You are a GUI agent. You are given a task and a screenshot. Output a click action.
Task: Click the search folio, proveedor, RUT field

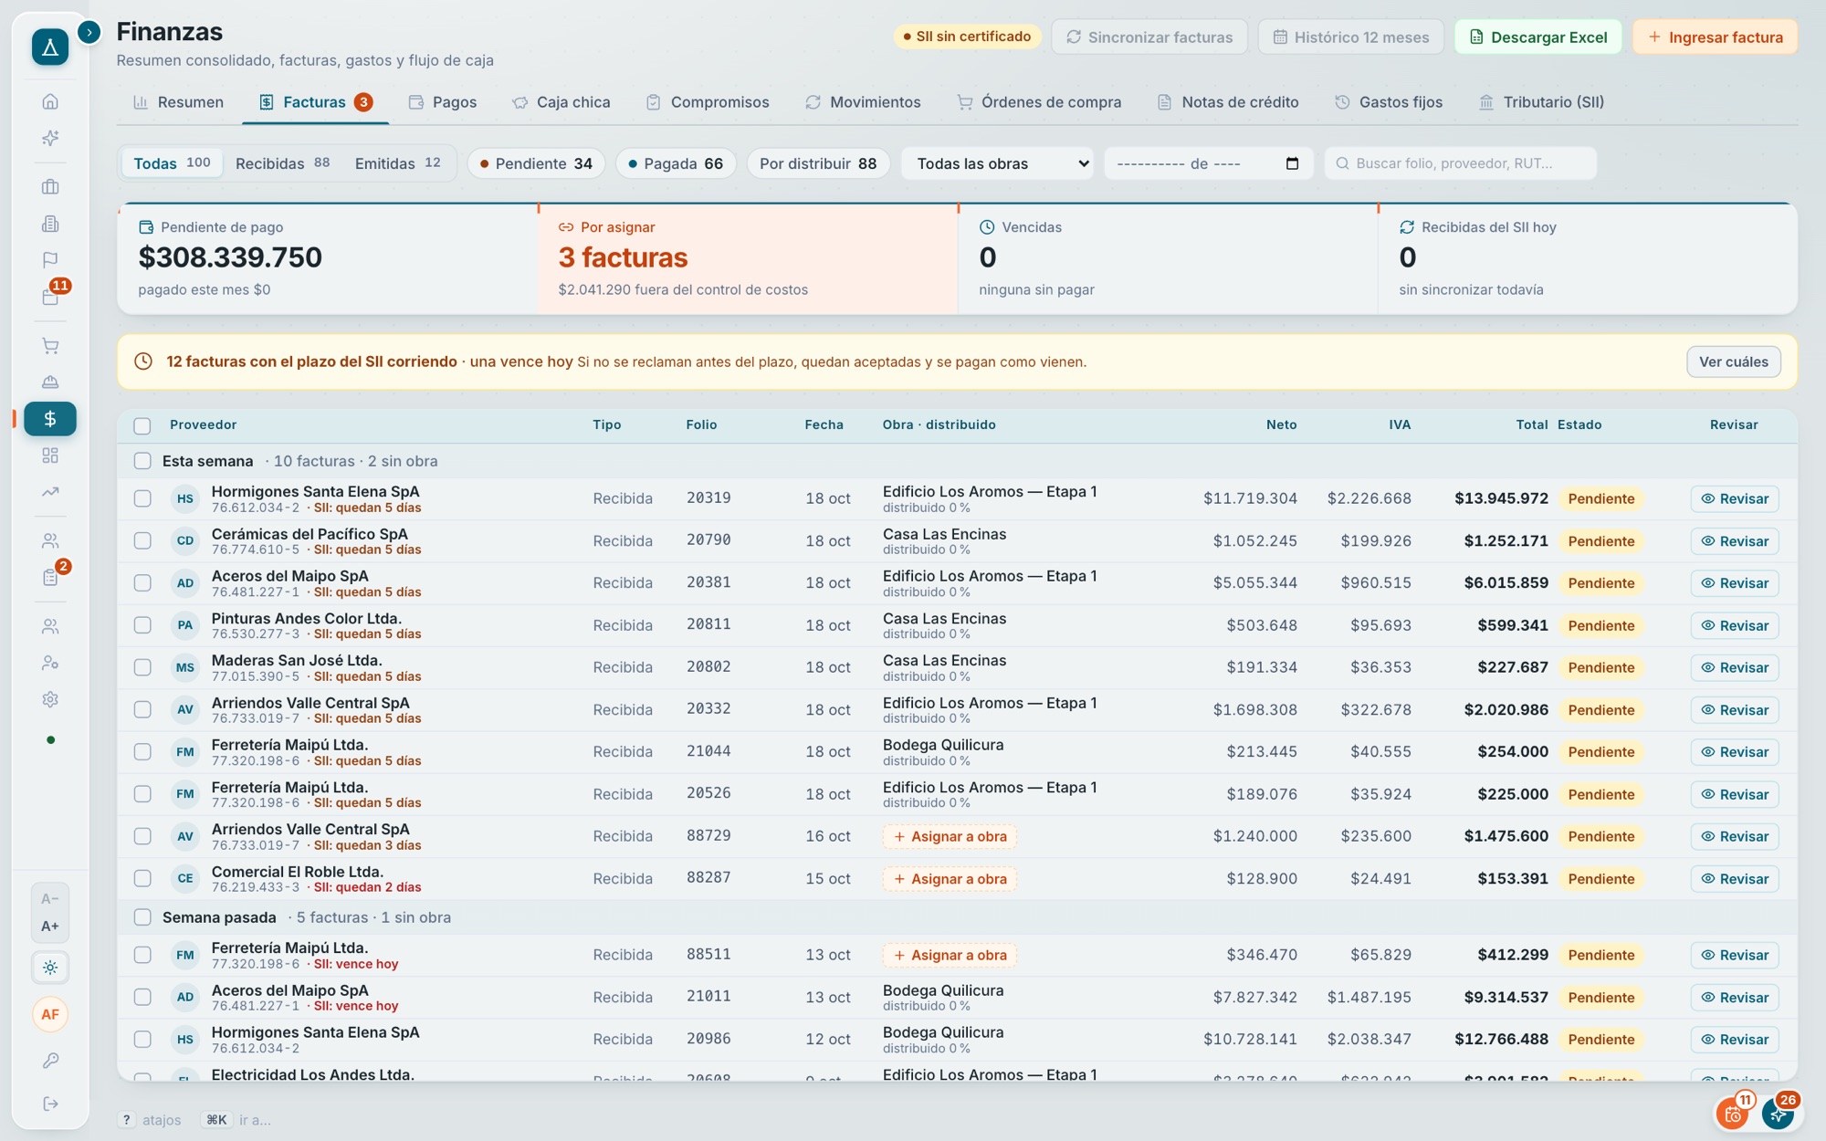(x=1461, y=163)
